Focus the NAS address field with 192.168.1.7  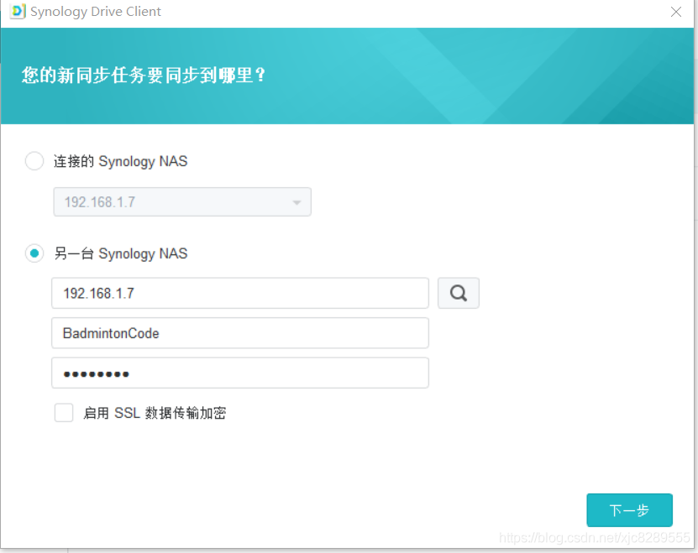(240, 293)
